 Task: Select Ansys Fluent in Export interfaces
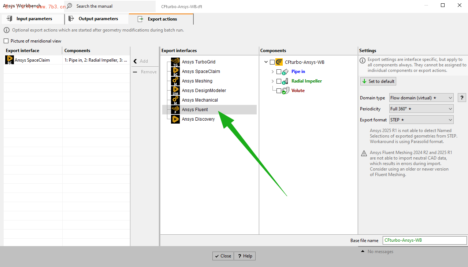coord(209,110)
